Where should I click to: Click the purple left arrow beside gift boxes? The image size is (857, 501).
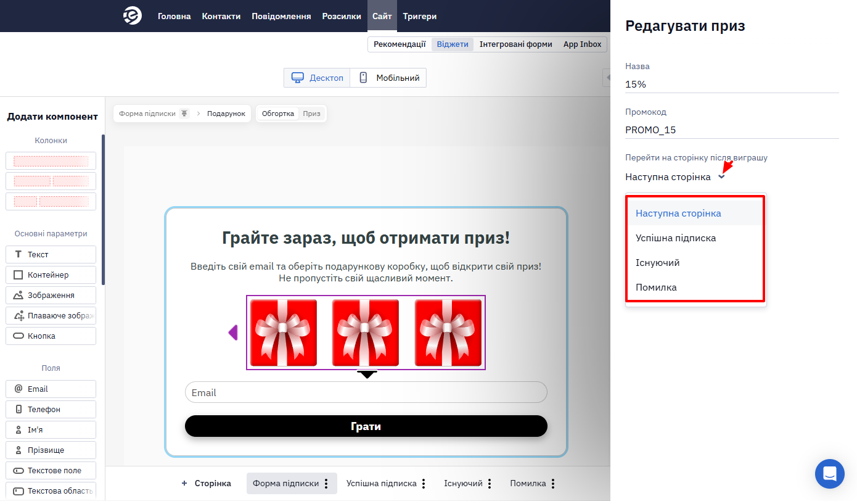coord(233,333)
